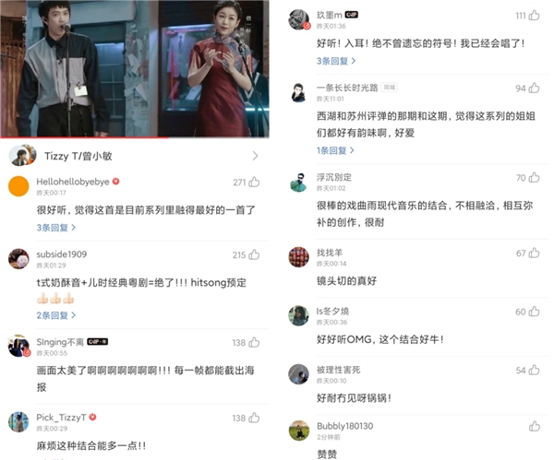Toggle like on Is冬夕烧's comment
Screen dimensions: 554x460
tap(534, 312)
